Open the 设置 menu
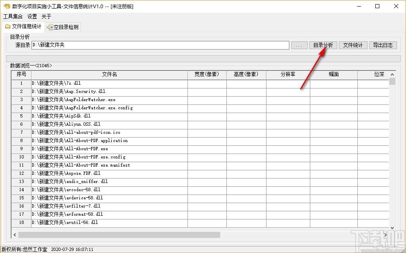Image resolution: width=406 pixels, height=253 pixels. click(x=32, y=16)
